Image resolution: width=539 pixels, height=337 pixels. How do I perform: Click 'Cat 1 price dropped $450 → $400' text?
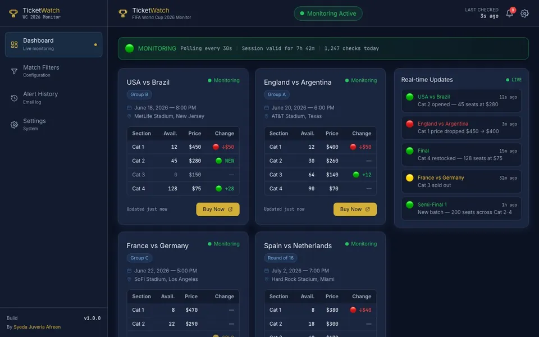458,131
